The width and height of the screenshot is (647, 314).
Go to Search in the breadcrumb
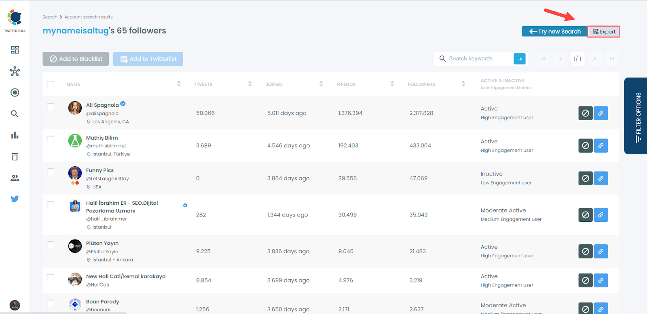50,17
